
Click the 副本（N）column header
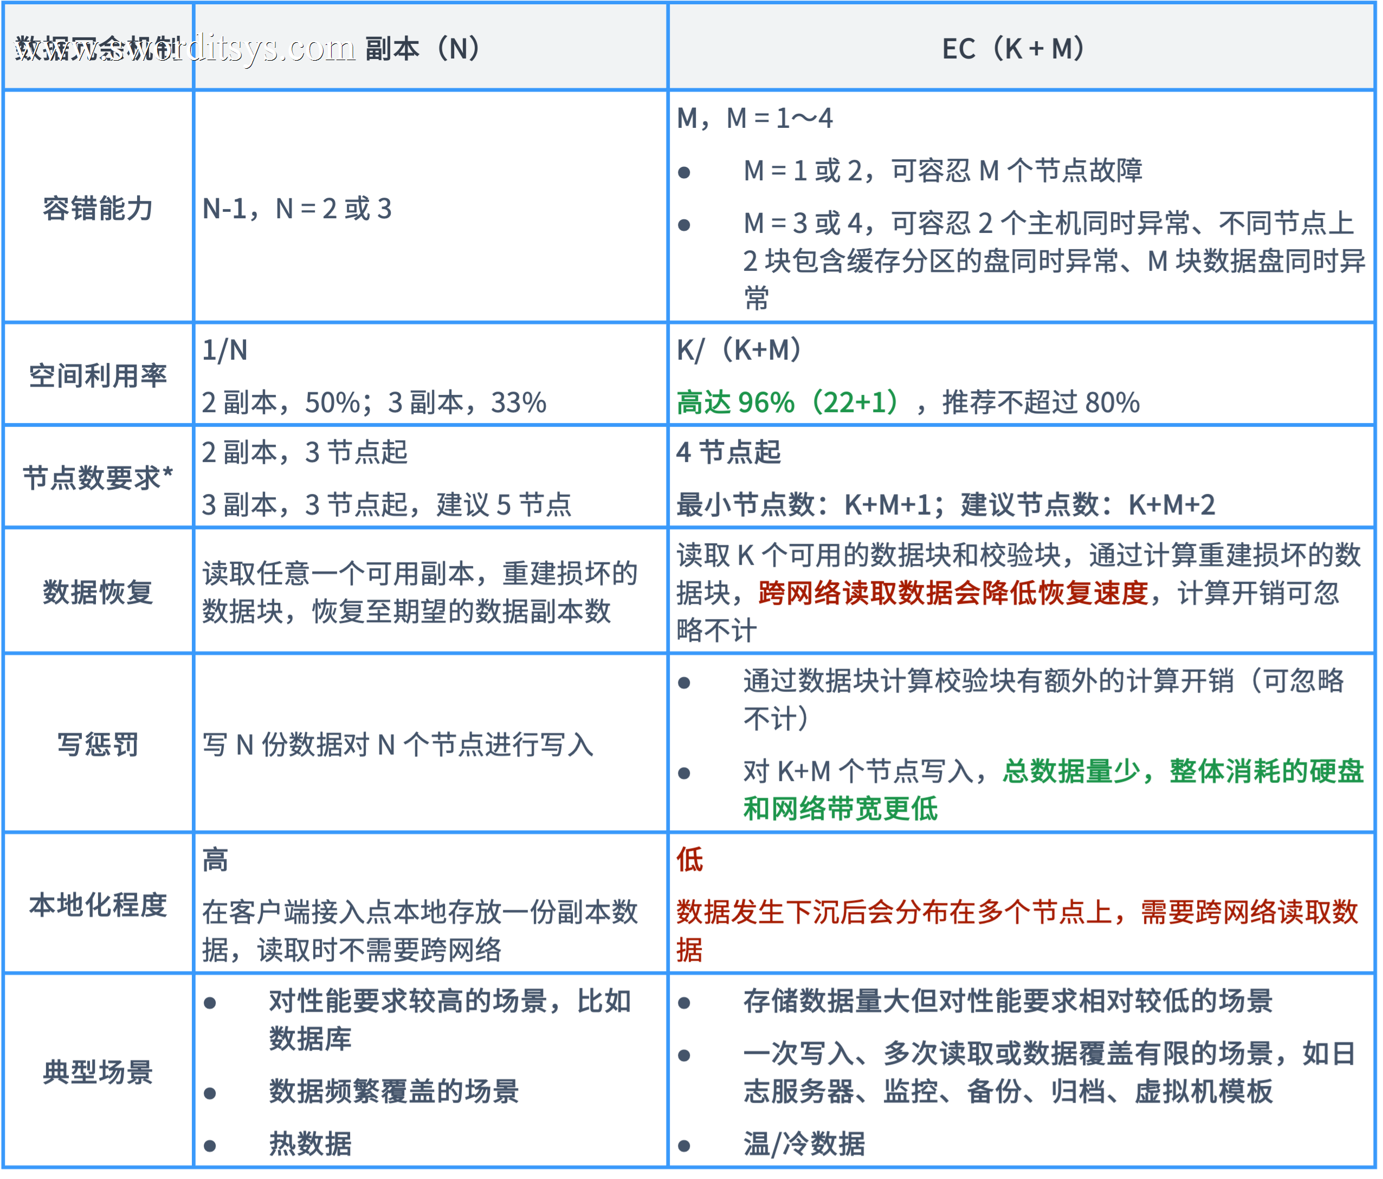click(424, 49)
